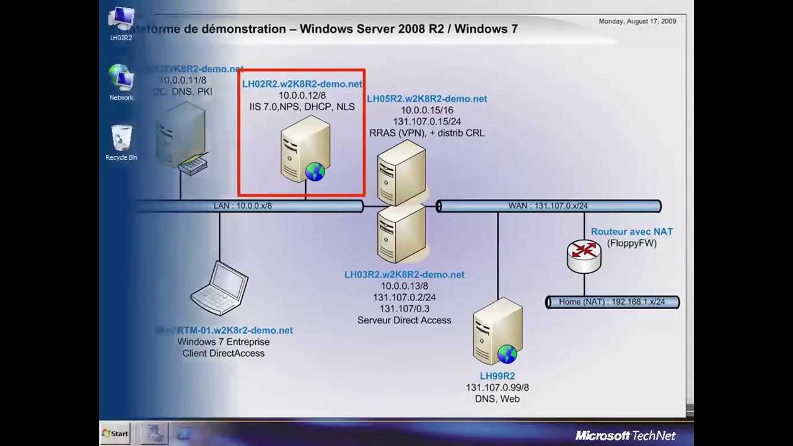Click the text '131.107.0.99/8'

point(497,387)
